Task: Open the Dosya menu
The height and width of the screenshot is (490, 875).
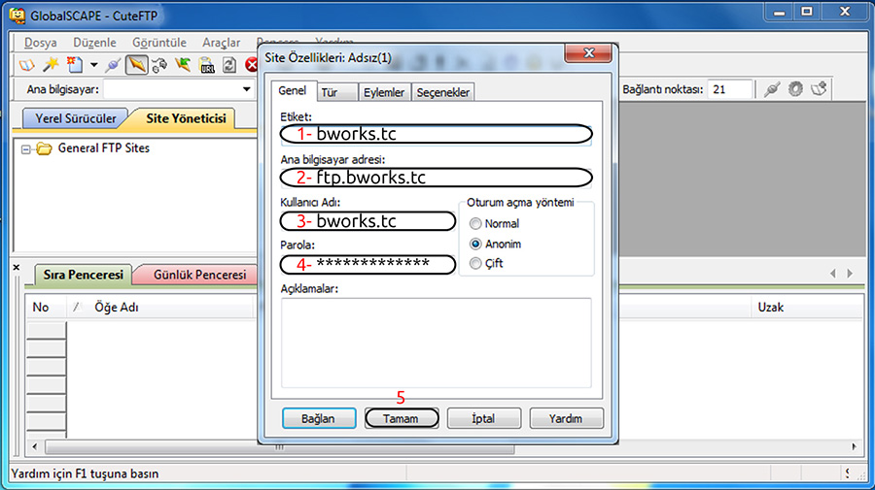Action: click(41, 43)
